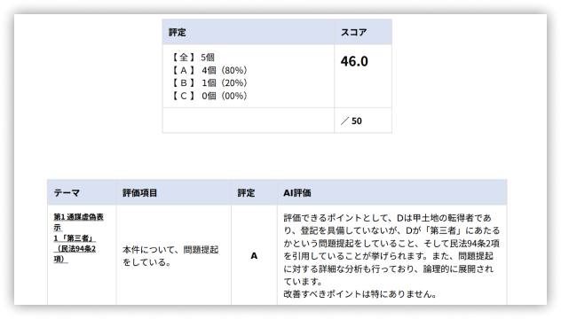This screenshot has height=319, width=561.
Task: Click the 【A】4個（80%） line
Action: pyautogui.click(x=209, y=70)
